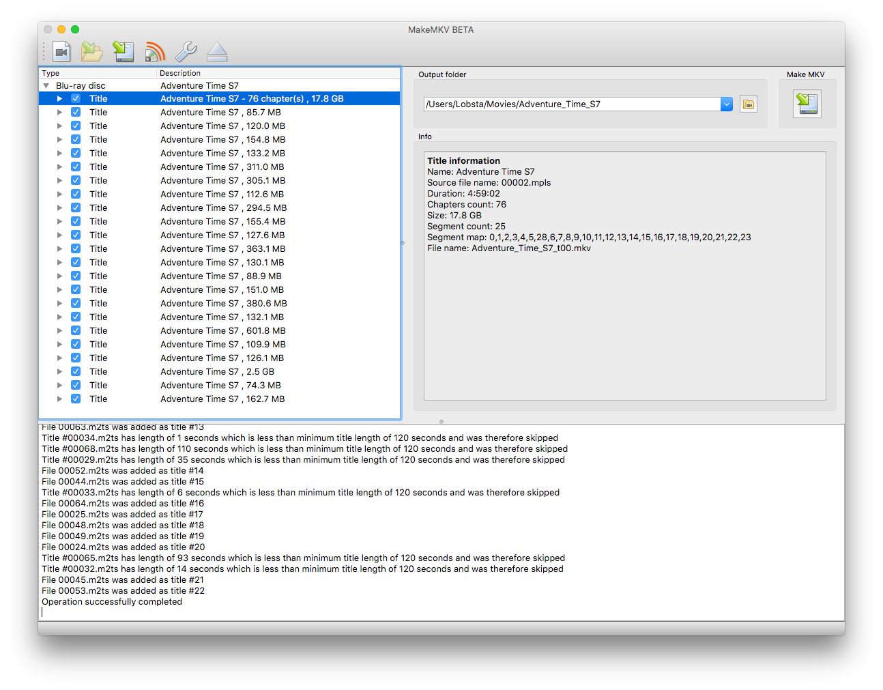This screenshot has height=690, width=883.
Task: Expand the 311.0 MB title row
Action: [59, 167]
